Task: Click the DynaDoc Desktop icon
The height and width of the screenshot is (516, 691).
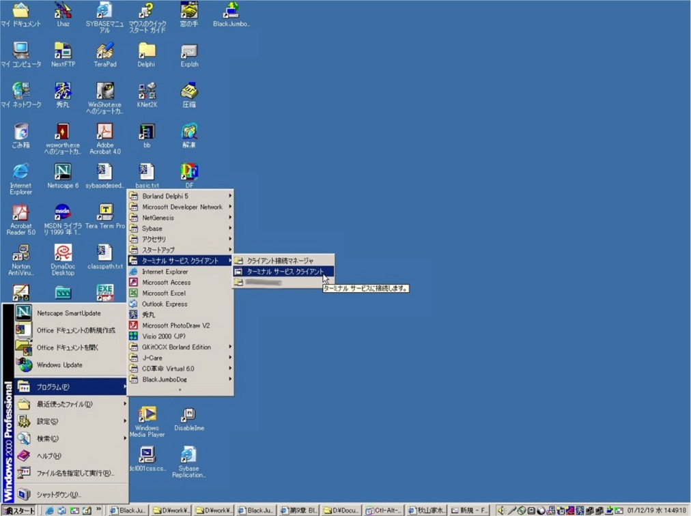Action: click(63, 259)
